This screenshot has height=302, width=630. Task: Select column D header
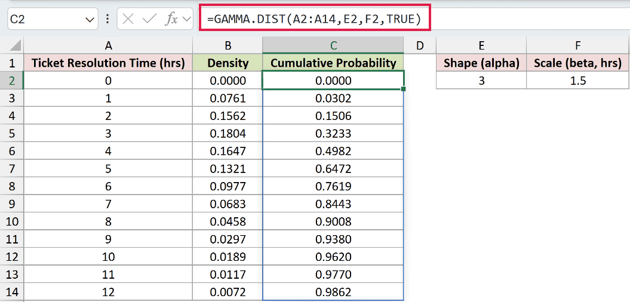(x=420, y=45)
